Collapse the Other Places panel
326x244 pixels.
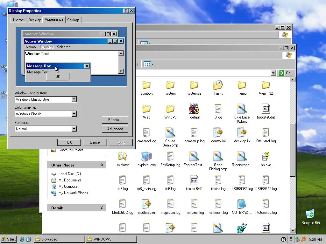pos(102,165)
